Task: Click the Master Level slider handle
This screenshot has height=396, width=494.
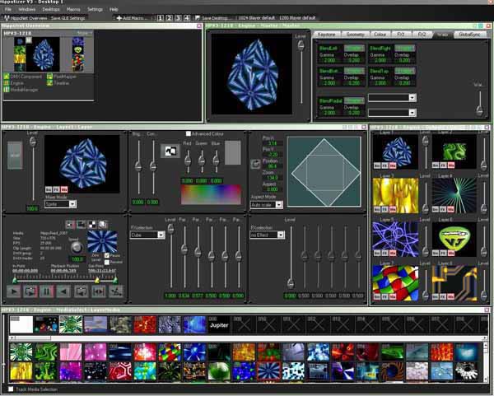Action: (301, 45)
